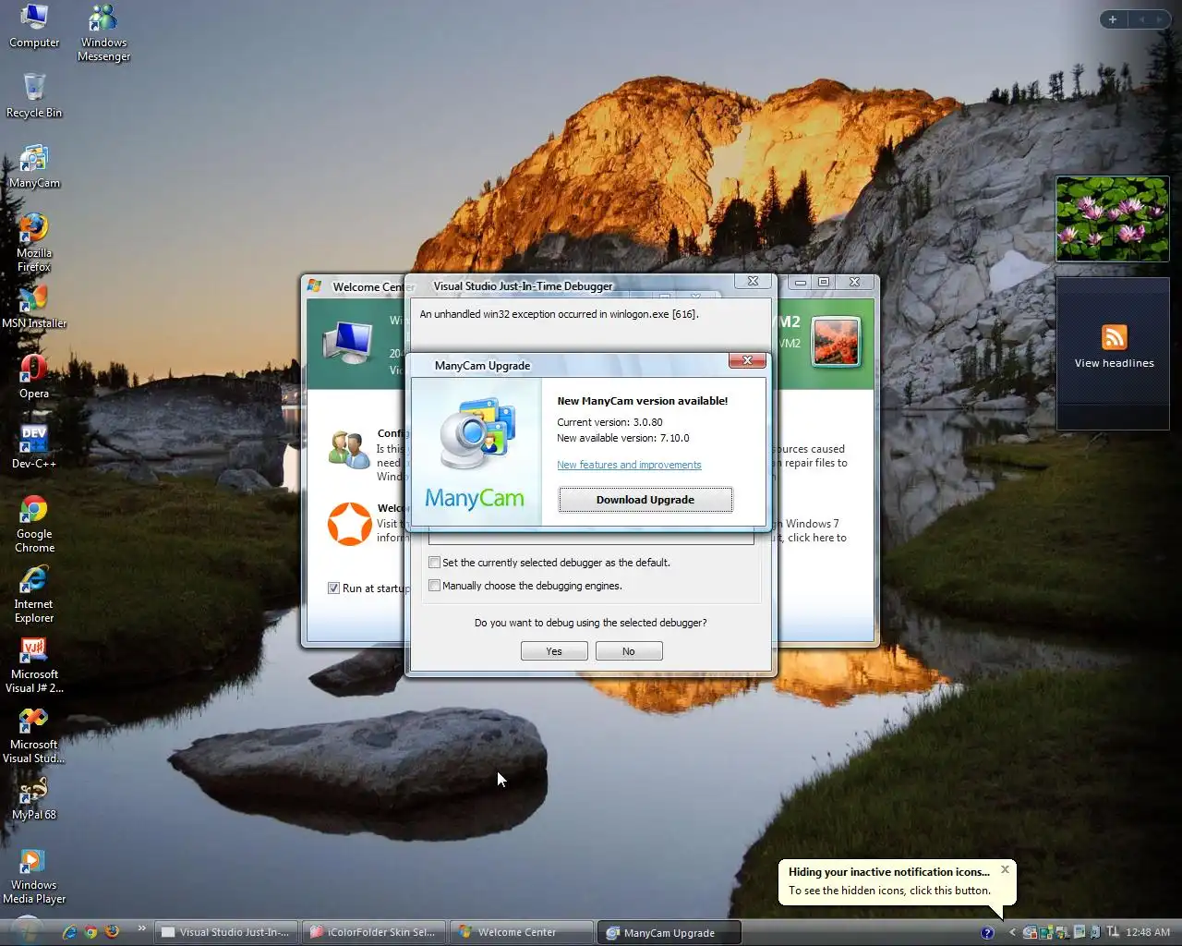This screenshot has width=1182, height=946.
Task: Launch the Opera desktop shortcut
Action: 34,377
